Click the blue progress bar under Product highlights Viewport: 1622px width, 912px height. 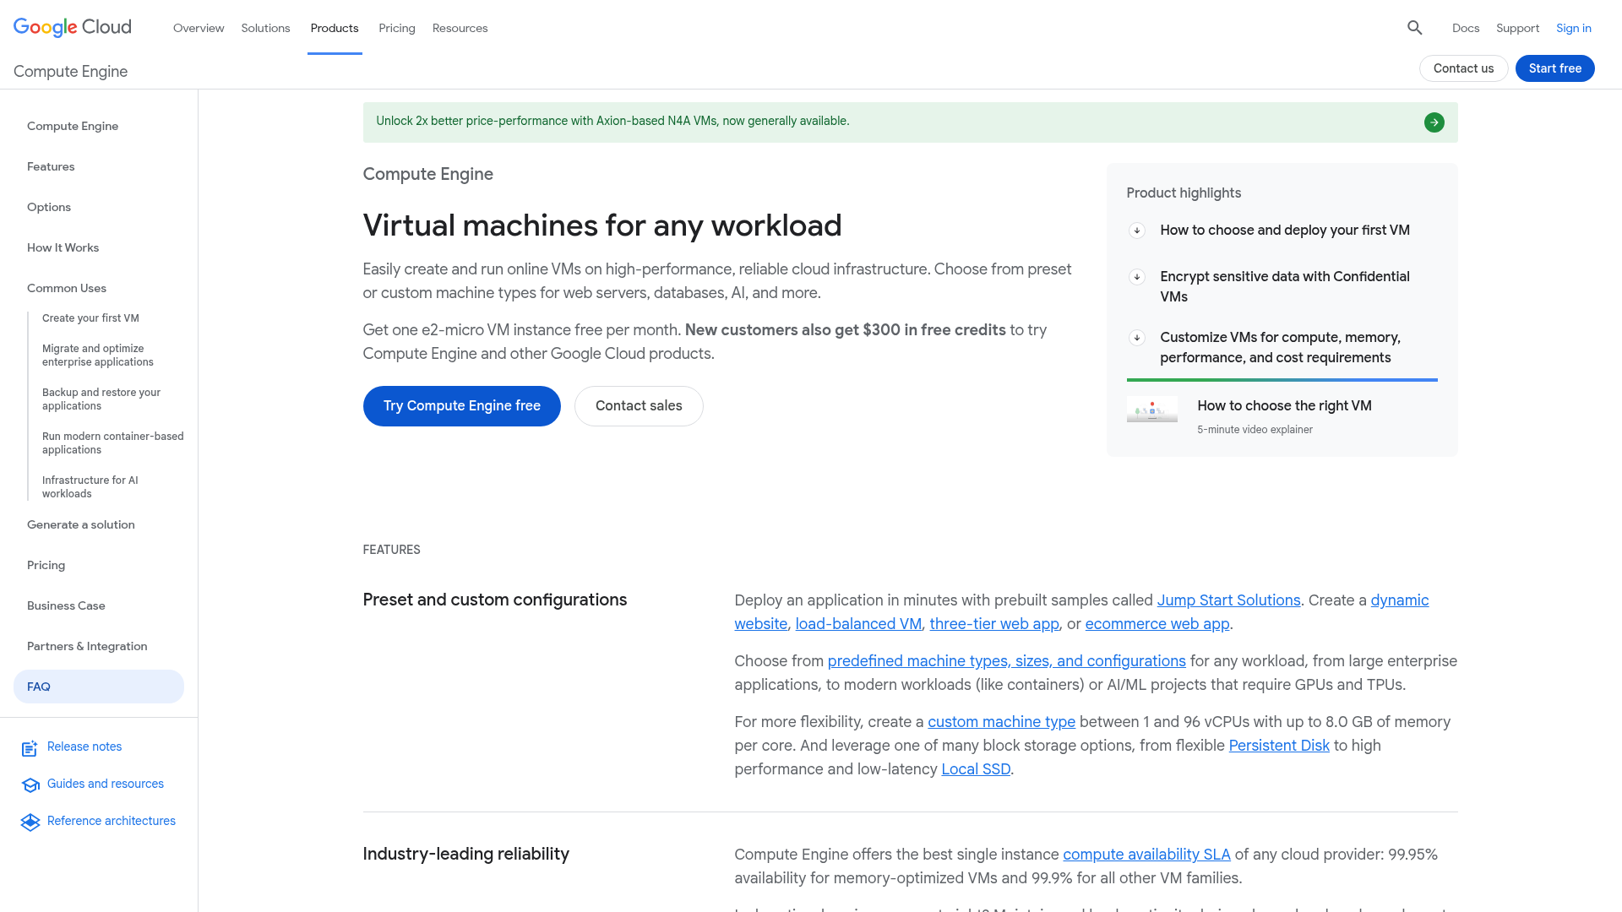pyautogui.click(x=1282, y=380)
